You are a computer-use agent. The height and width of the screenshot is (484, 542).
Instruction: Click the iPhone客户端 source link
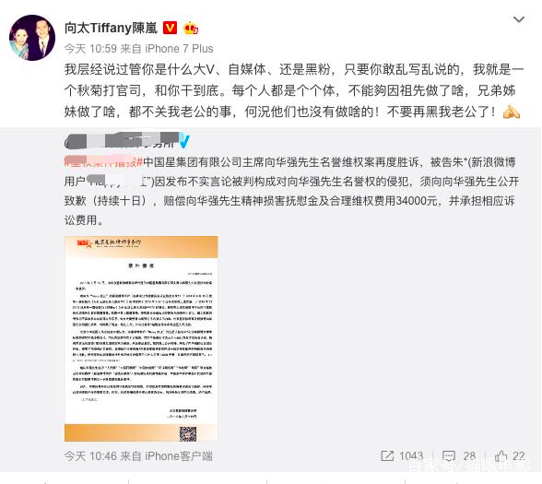pyautogui.click(x=179, y=456)
